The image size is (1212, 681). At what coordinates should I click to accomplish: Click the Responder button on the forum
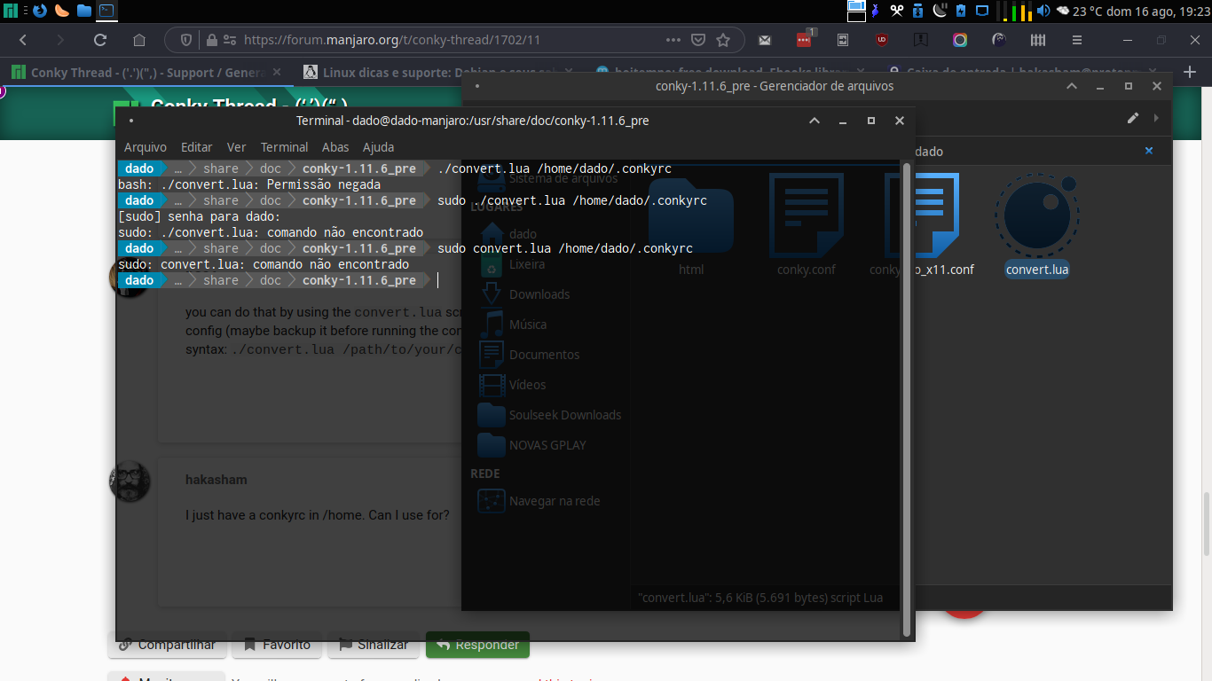477,645
